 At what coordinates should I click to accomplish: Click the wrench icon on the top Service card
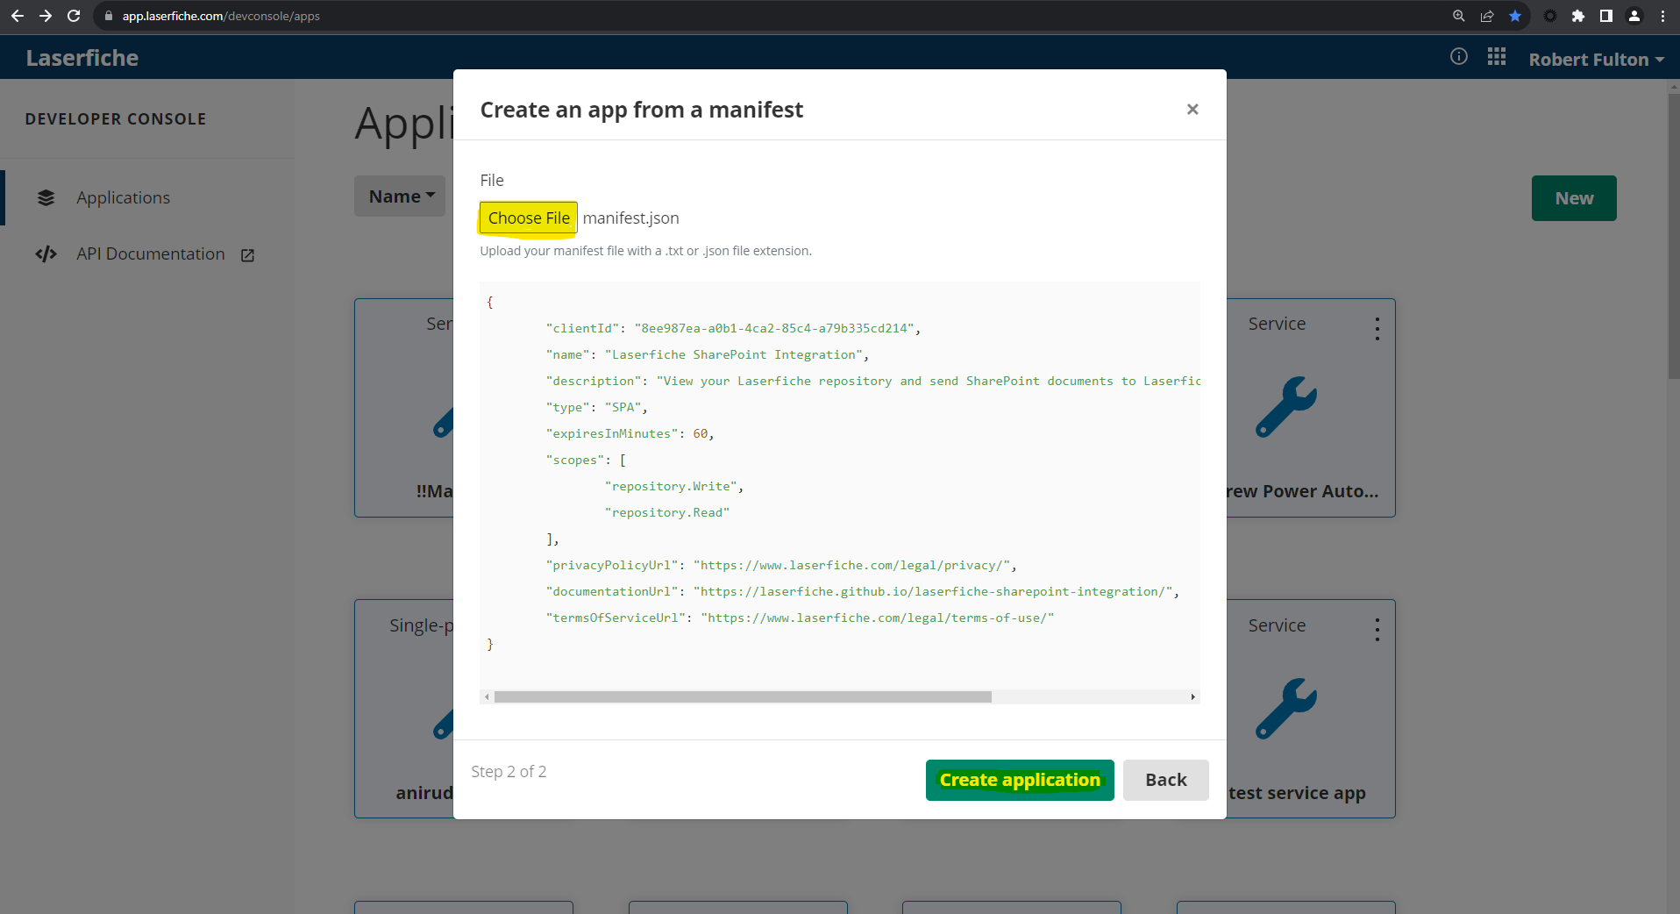click(x=1286, y=405)
